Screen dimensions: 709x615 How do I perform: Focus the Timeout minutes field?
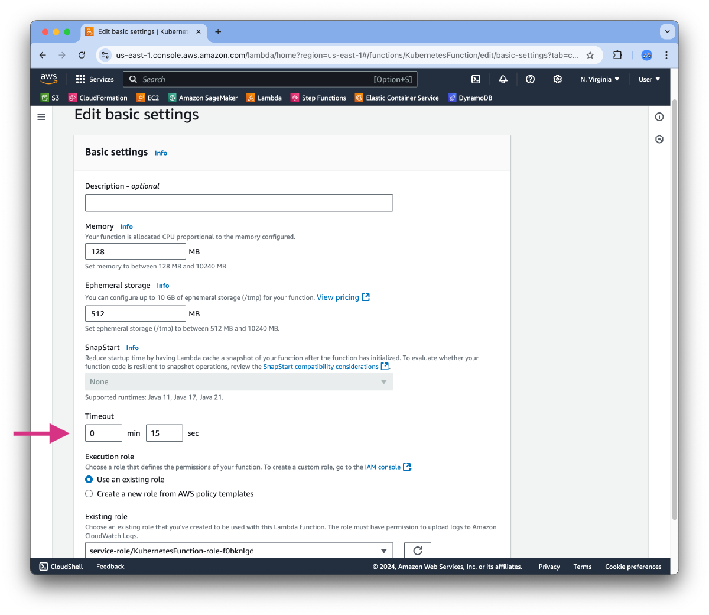[x=103, y=433]
